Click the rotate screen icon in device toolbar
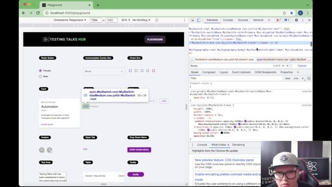Screen dimensions: 332x187 [157, 20]
